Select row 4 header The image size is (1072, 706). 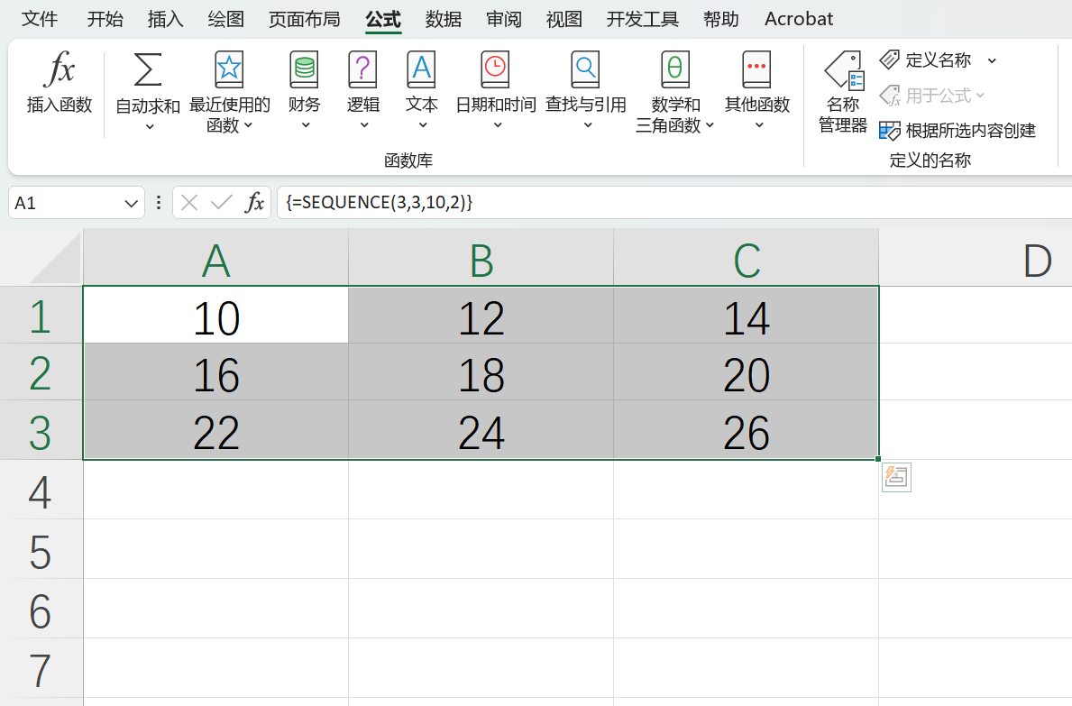41,490
